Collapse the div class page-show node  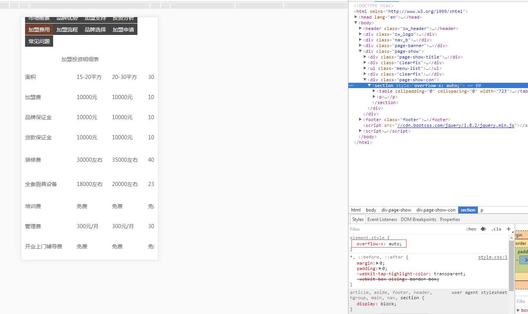point(360,51)
